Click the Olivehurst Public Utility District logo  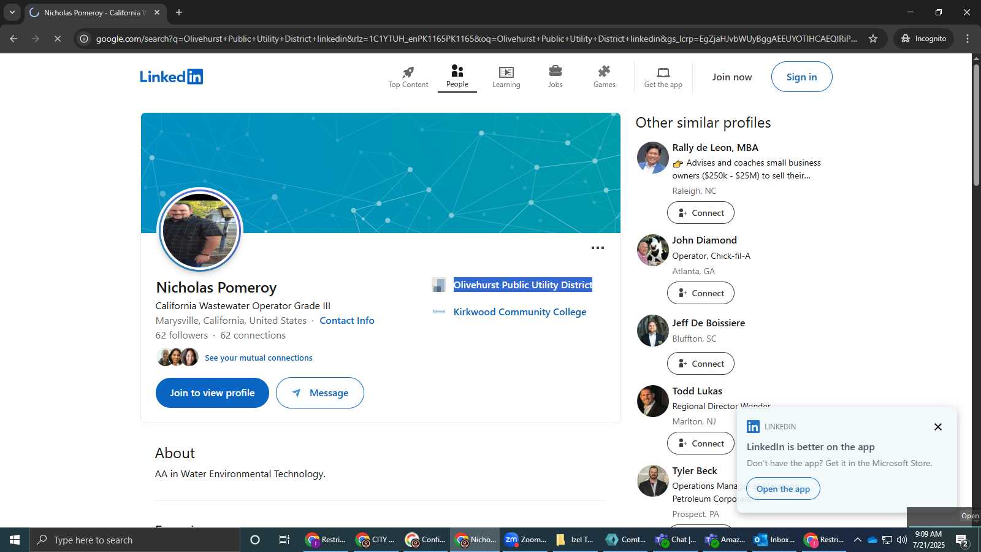click(x=438, y=285)
